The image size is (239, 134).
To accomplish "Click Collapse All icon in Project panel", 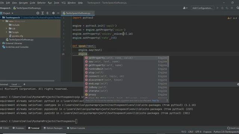I will tap(47, 13).
